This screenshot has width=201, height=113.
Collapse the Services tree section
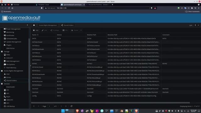(x=2, y=84)
